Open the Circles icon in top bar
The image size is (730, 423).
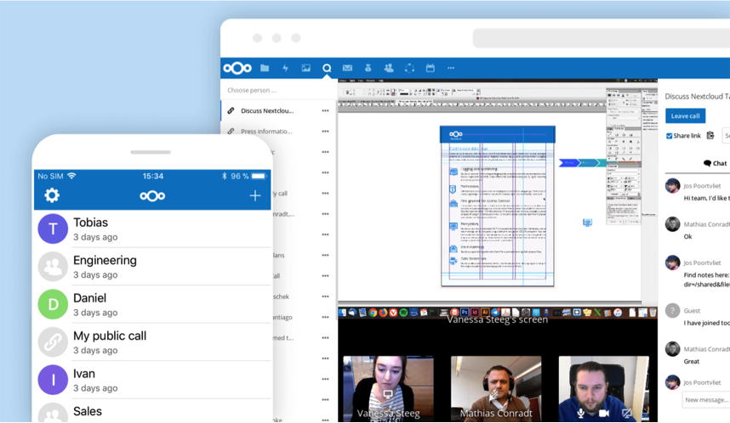tap(409, 68)
